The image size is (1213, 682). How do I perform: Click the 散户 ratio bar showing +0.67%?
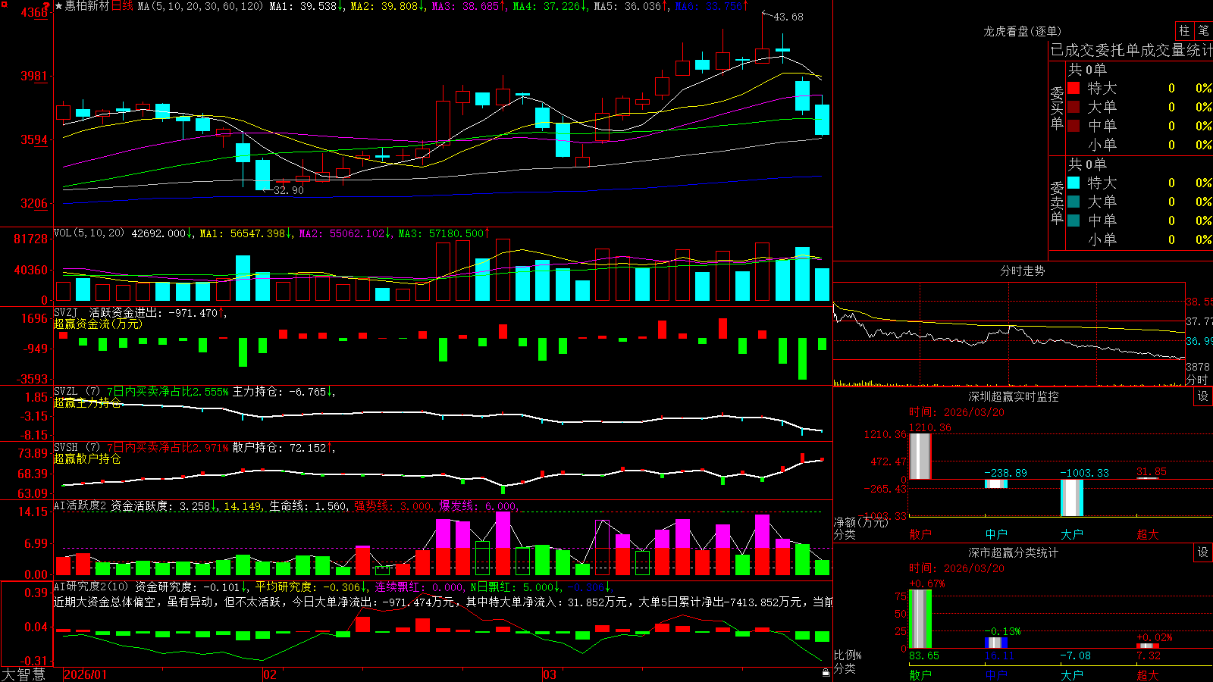tap(920, 619)
